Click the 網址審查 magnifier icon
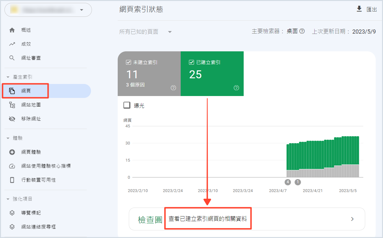The height and width of the screenshot is (238, 383). [12, 58]
